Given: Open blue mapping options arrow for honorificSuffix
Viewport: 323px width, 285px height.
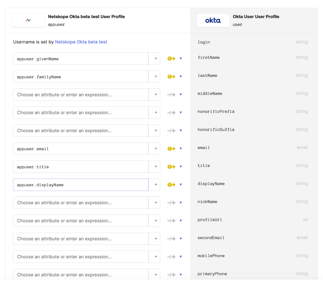Looking at the screenshot, I should click(181, 131).
